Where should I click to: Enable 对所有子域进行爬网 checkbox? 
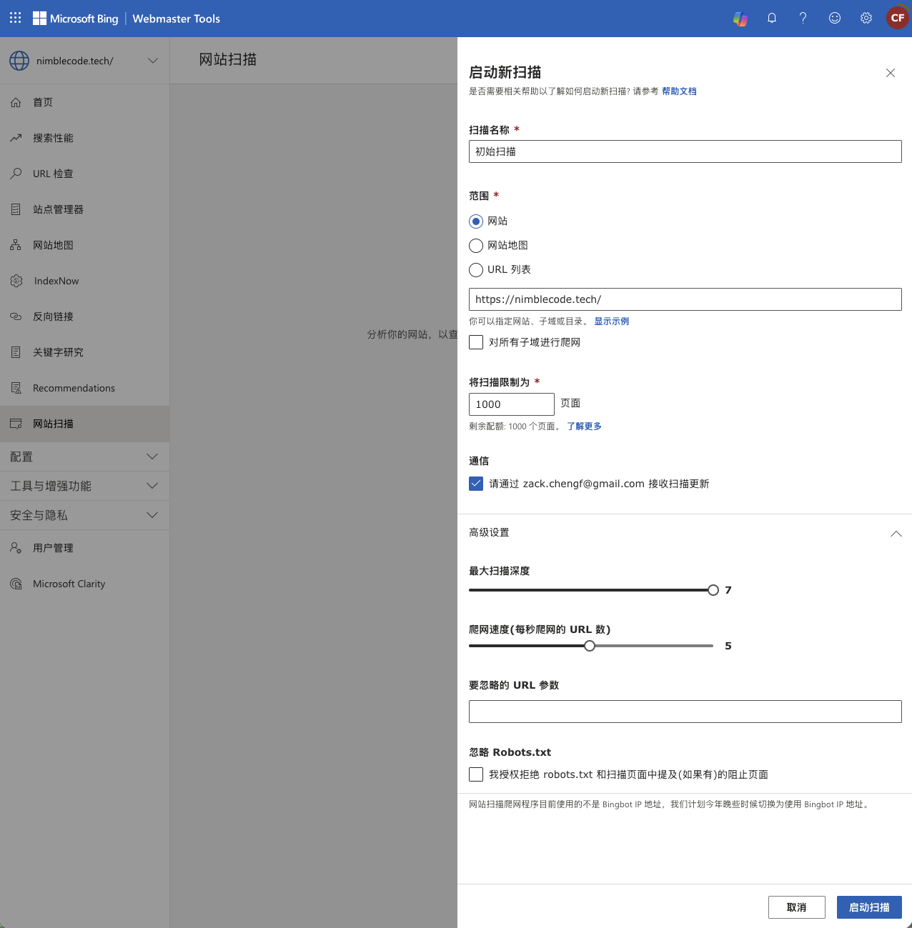(x=476, y=342)
